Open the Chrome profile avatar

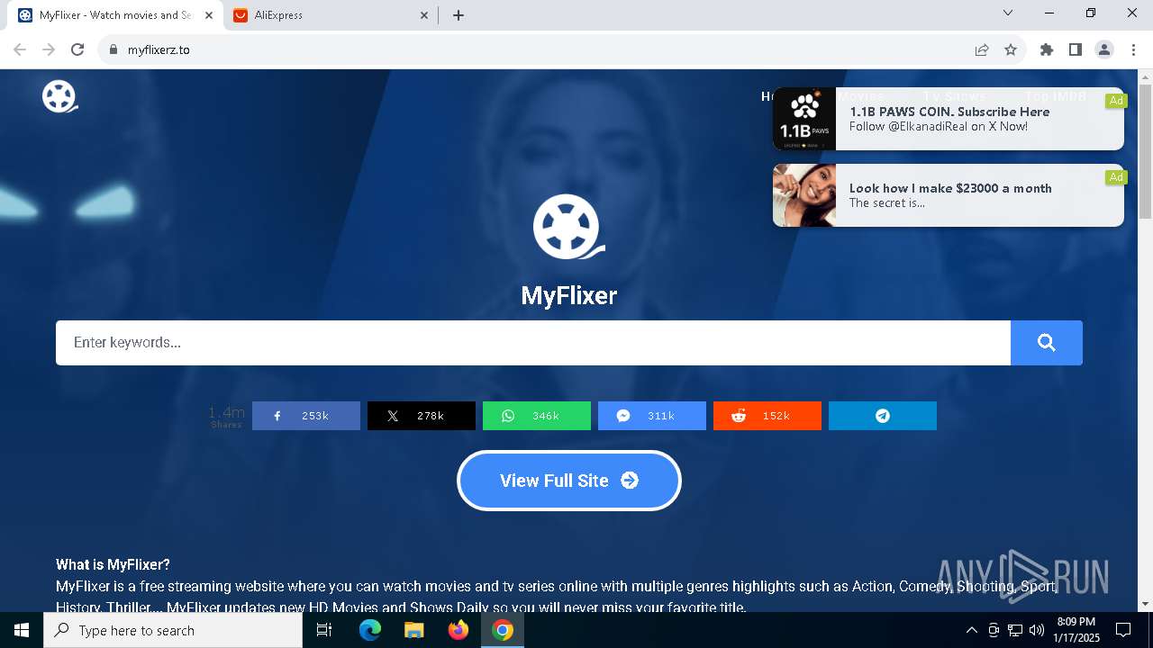[x=1104, y=49]
